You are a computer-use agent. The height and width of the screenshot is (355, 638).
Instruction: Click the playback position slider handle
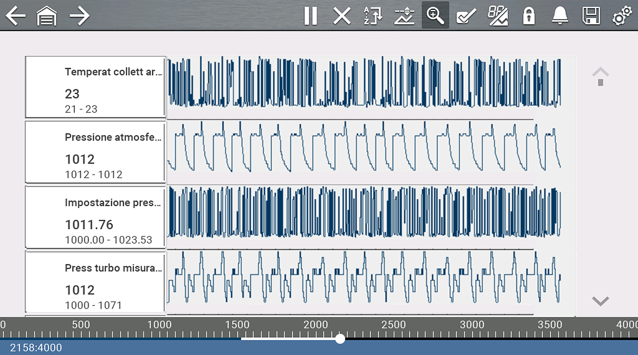(340, 339)
